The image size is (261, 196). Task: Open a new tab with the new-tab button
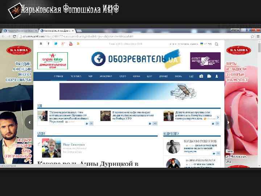tap(79, 31)
